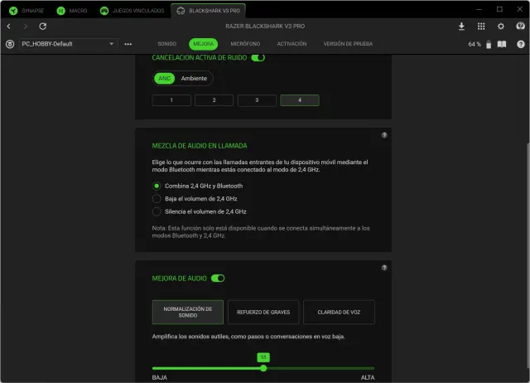530x383 pixels.
Task: Open the user account avatar
Action: (x=521, y=26)
